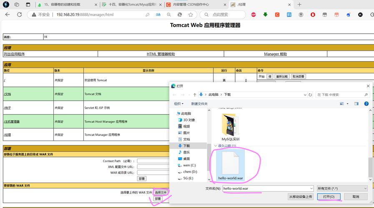The width and height of the screenshot is (374, 208).
Task: Click the zoom magnifier icon in address bar
Action: (169, 15)
